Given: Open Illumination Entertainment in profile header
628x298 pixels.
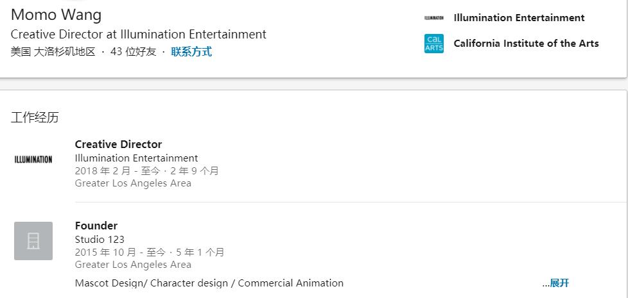Looking at the screenshot, I should [x=519, y=18].
